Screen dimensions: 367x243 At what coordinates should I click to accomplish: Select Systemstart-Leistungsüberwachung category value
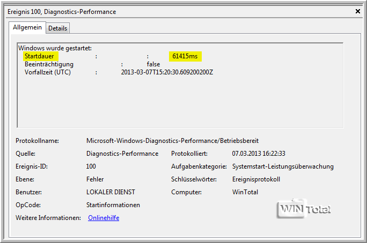click(x=283, y=166)
